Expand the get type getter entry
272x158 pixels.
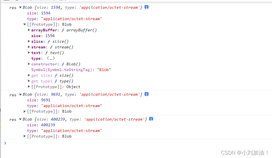pos(29,81)
